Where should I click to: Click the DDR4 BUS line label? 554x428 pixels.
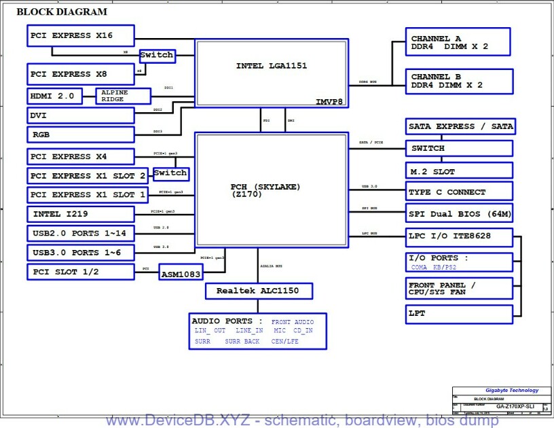pos(367,82)
